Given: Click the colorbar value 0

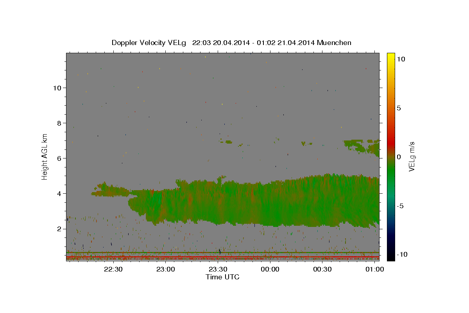Looking at the screenshot, I should 399,156.
